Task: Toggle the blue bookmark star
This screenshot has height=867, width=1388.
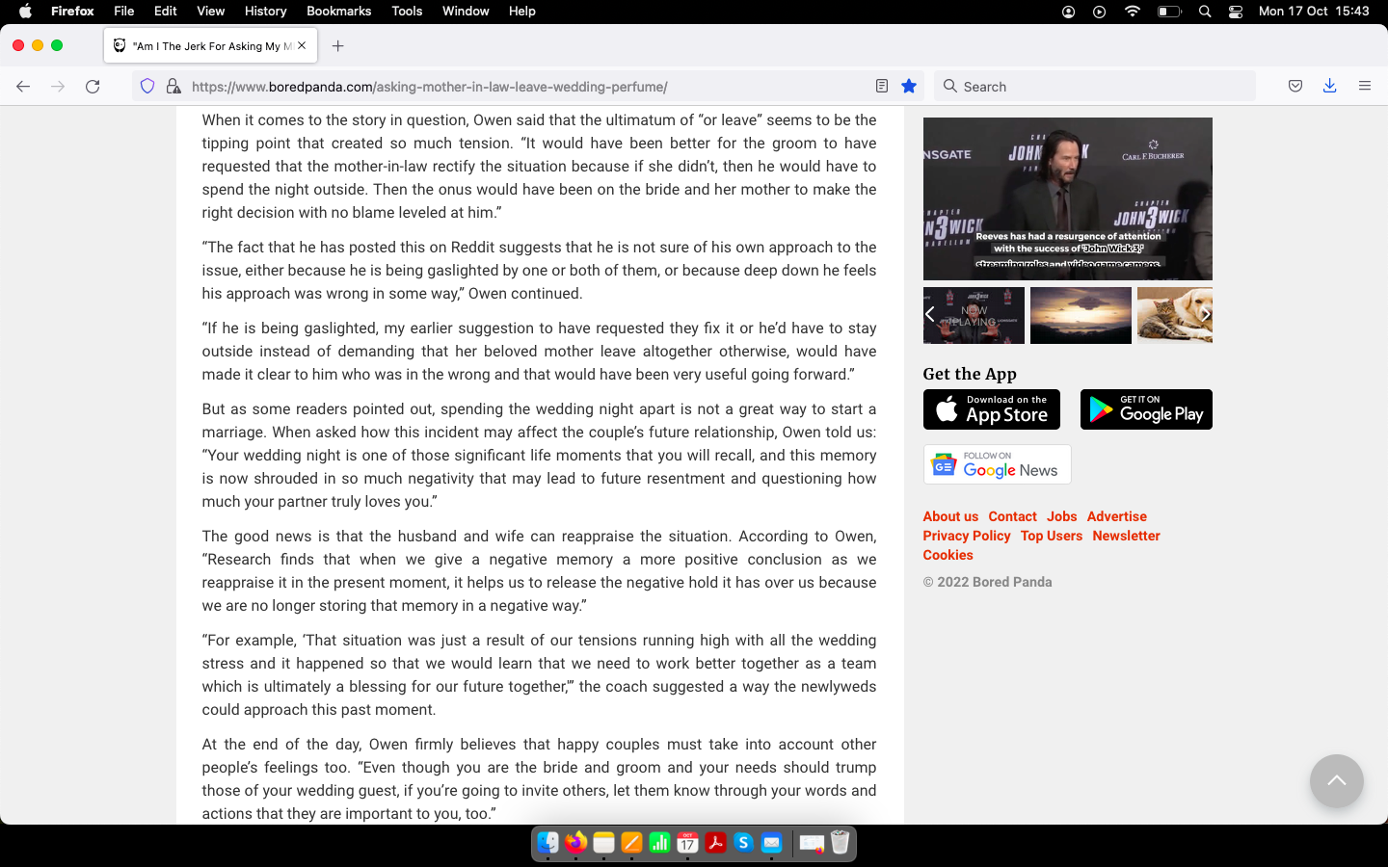Action: [x=908, y=87]
